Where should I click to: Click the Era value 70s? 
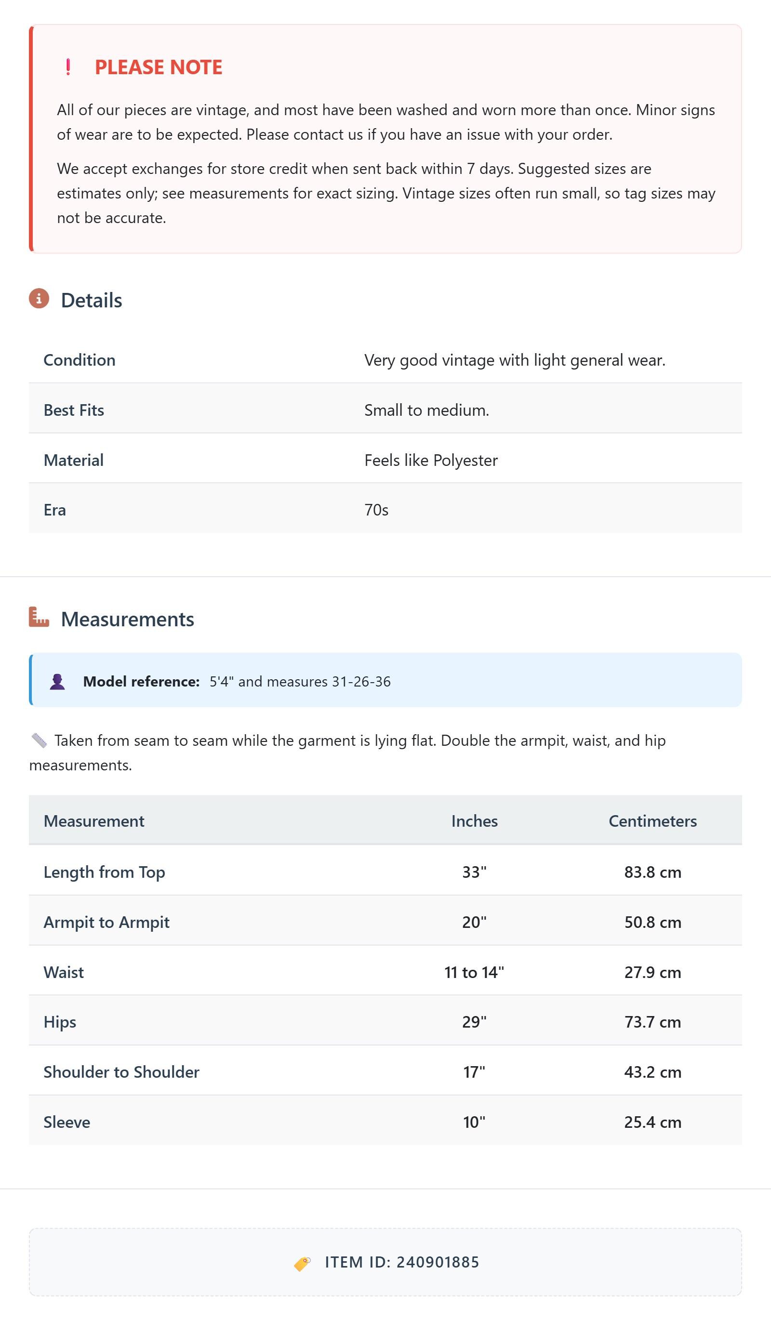coord(376,510)
